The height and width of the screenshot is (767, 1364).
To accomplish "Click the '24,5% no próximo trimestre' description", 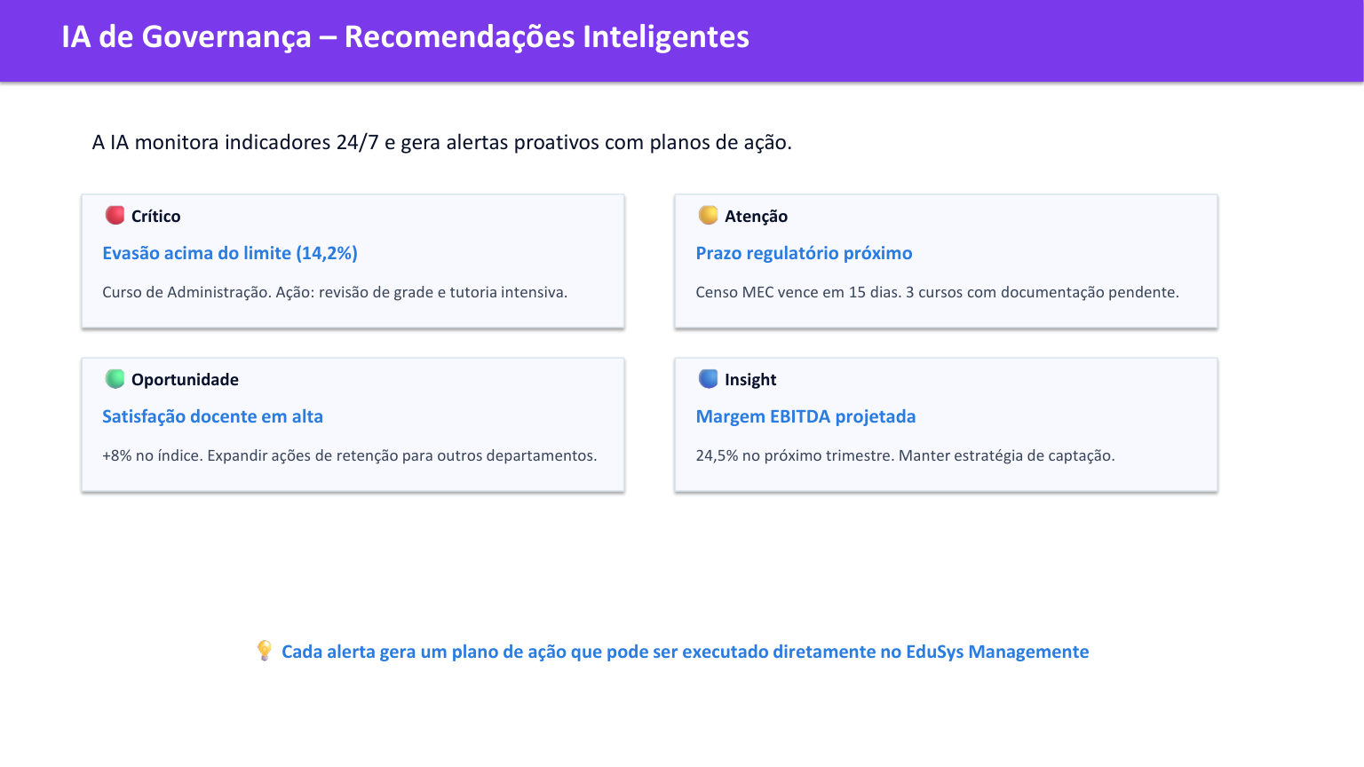I will tap(905, 455).
